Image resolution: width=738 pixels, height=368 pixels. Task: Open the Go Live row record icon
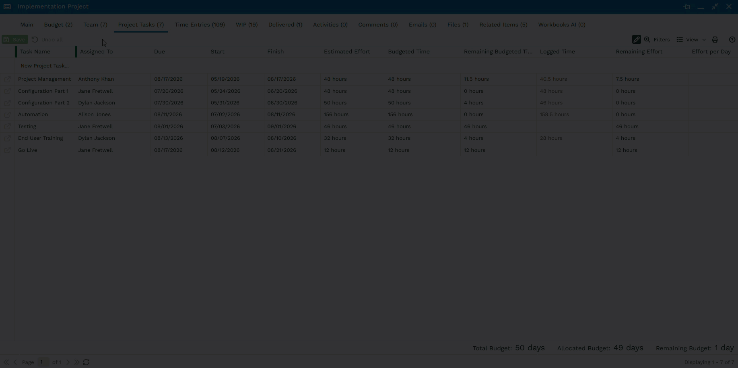pos(7,150)
